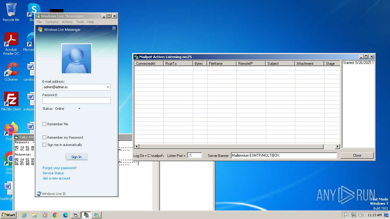390x219 pixels.
Task: Click the Windows Live ID icon at bottom
Action: (39, 194)
